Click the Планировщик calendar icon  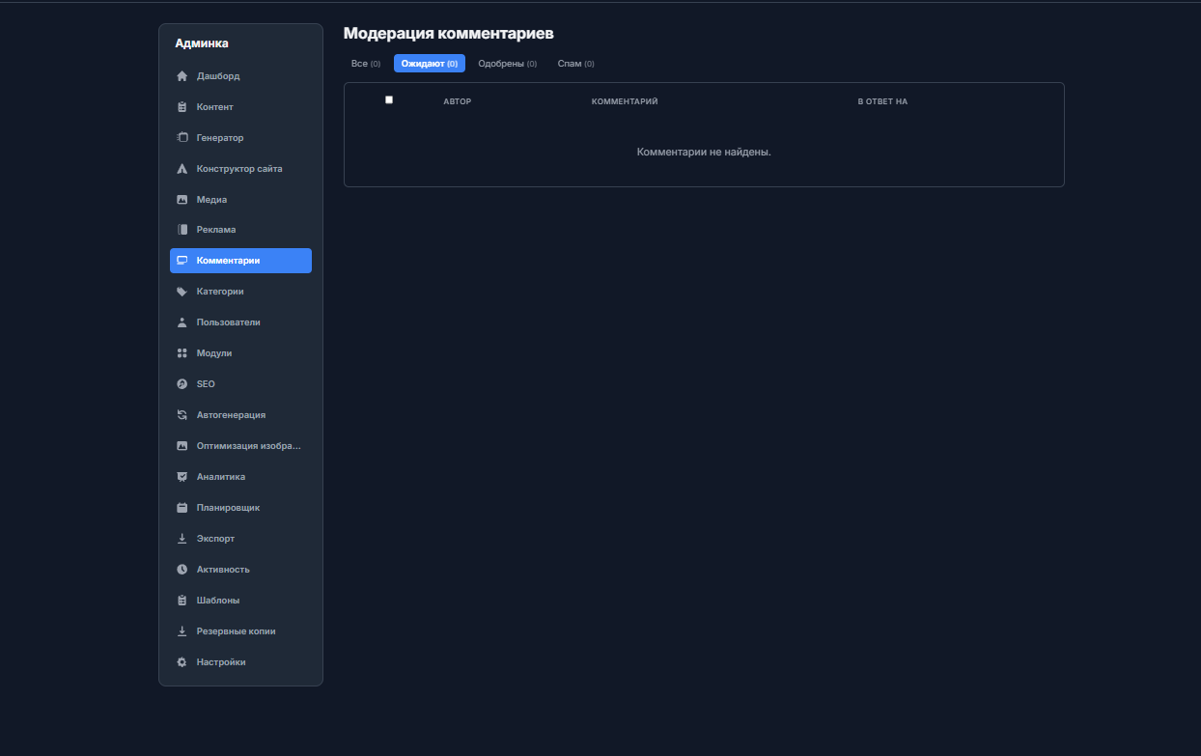point(182,508)
